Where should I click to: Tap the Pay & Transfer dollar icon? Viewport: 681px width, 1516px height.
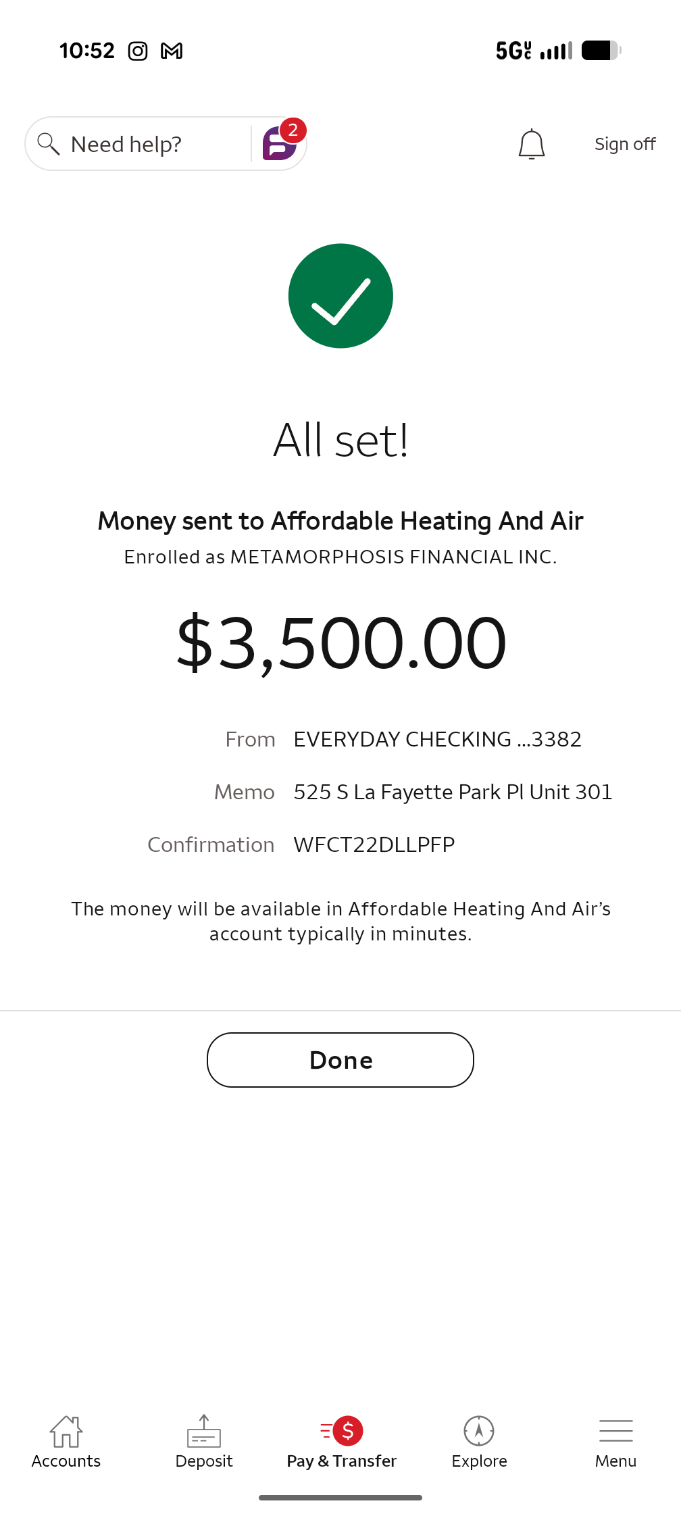(342, 1430)
